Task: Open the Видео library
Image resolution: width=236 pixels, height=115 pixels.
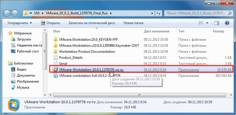Action: coord(22,69)
